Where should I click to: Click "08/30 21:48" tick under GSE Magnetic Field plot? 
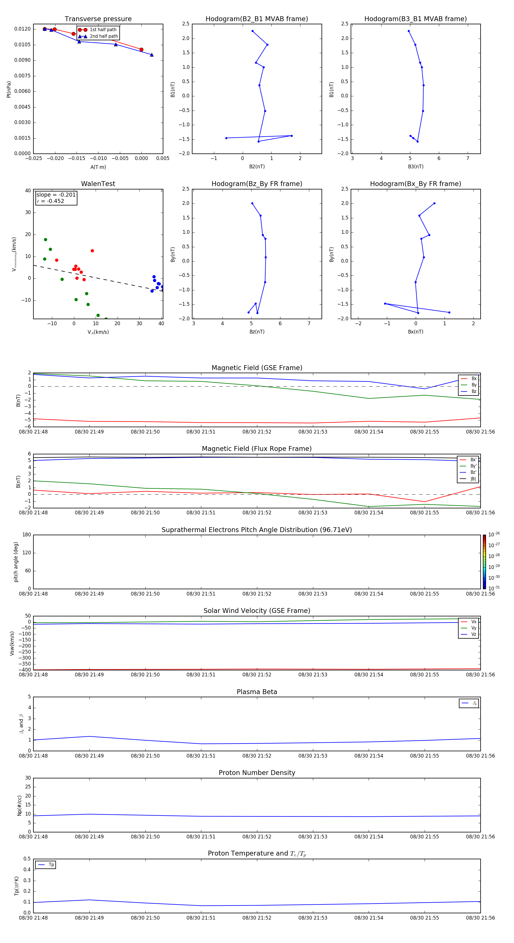[x=33, y=431]
